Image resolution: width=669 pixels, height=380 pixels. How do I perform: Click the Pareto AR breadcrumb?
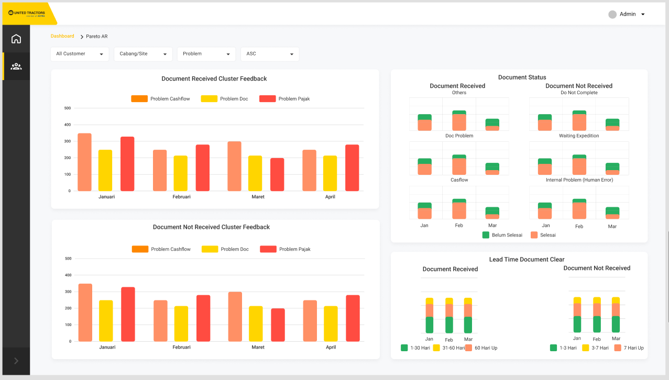[x=97, y=37]
